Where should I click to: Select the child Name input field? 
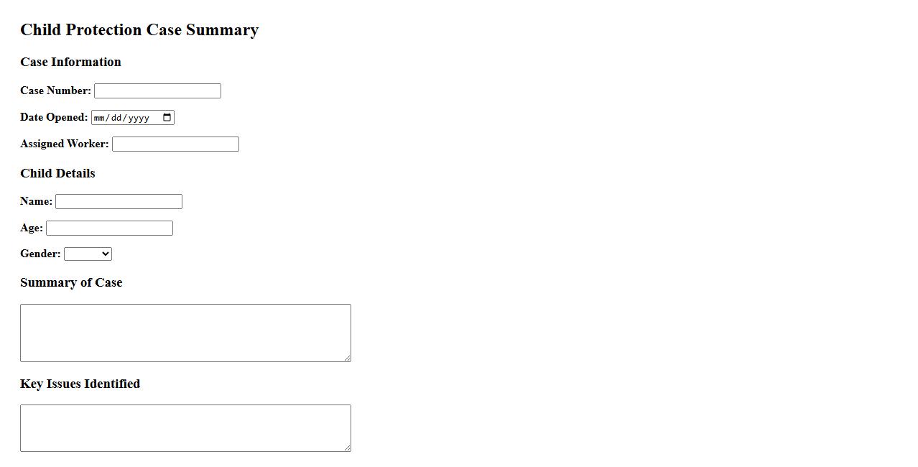pos(119,202)
